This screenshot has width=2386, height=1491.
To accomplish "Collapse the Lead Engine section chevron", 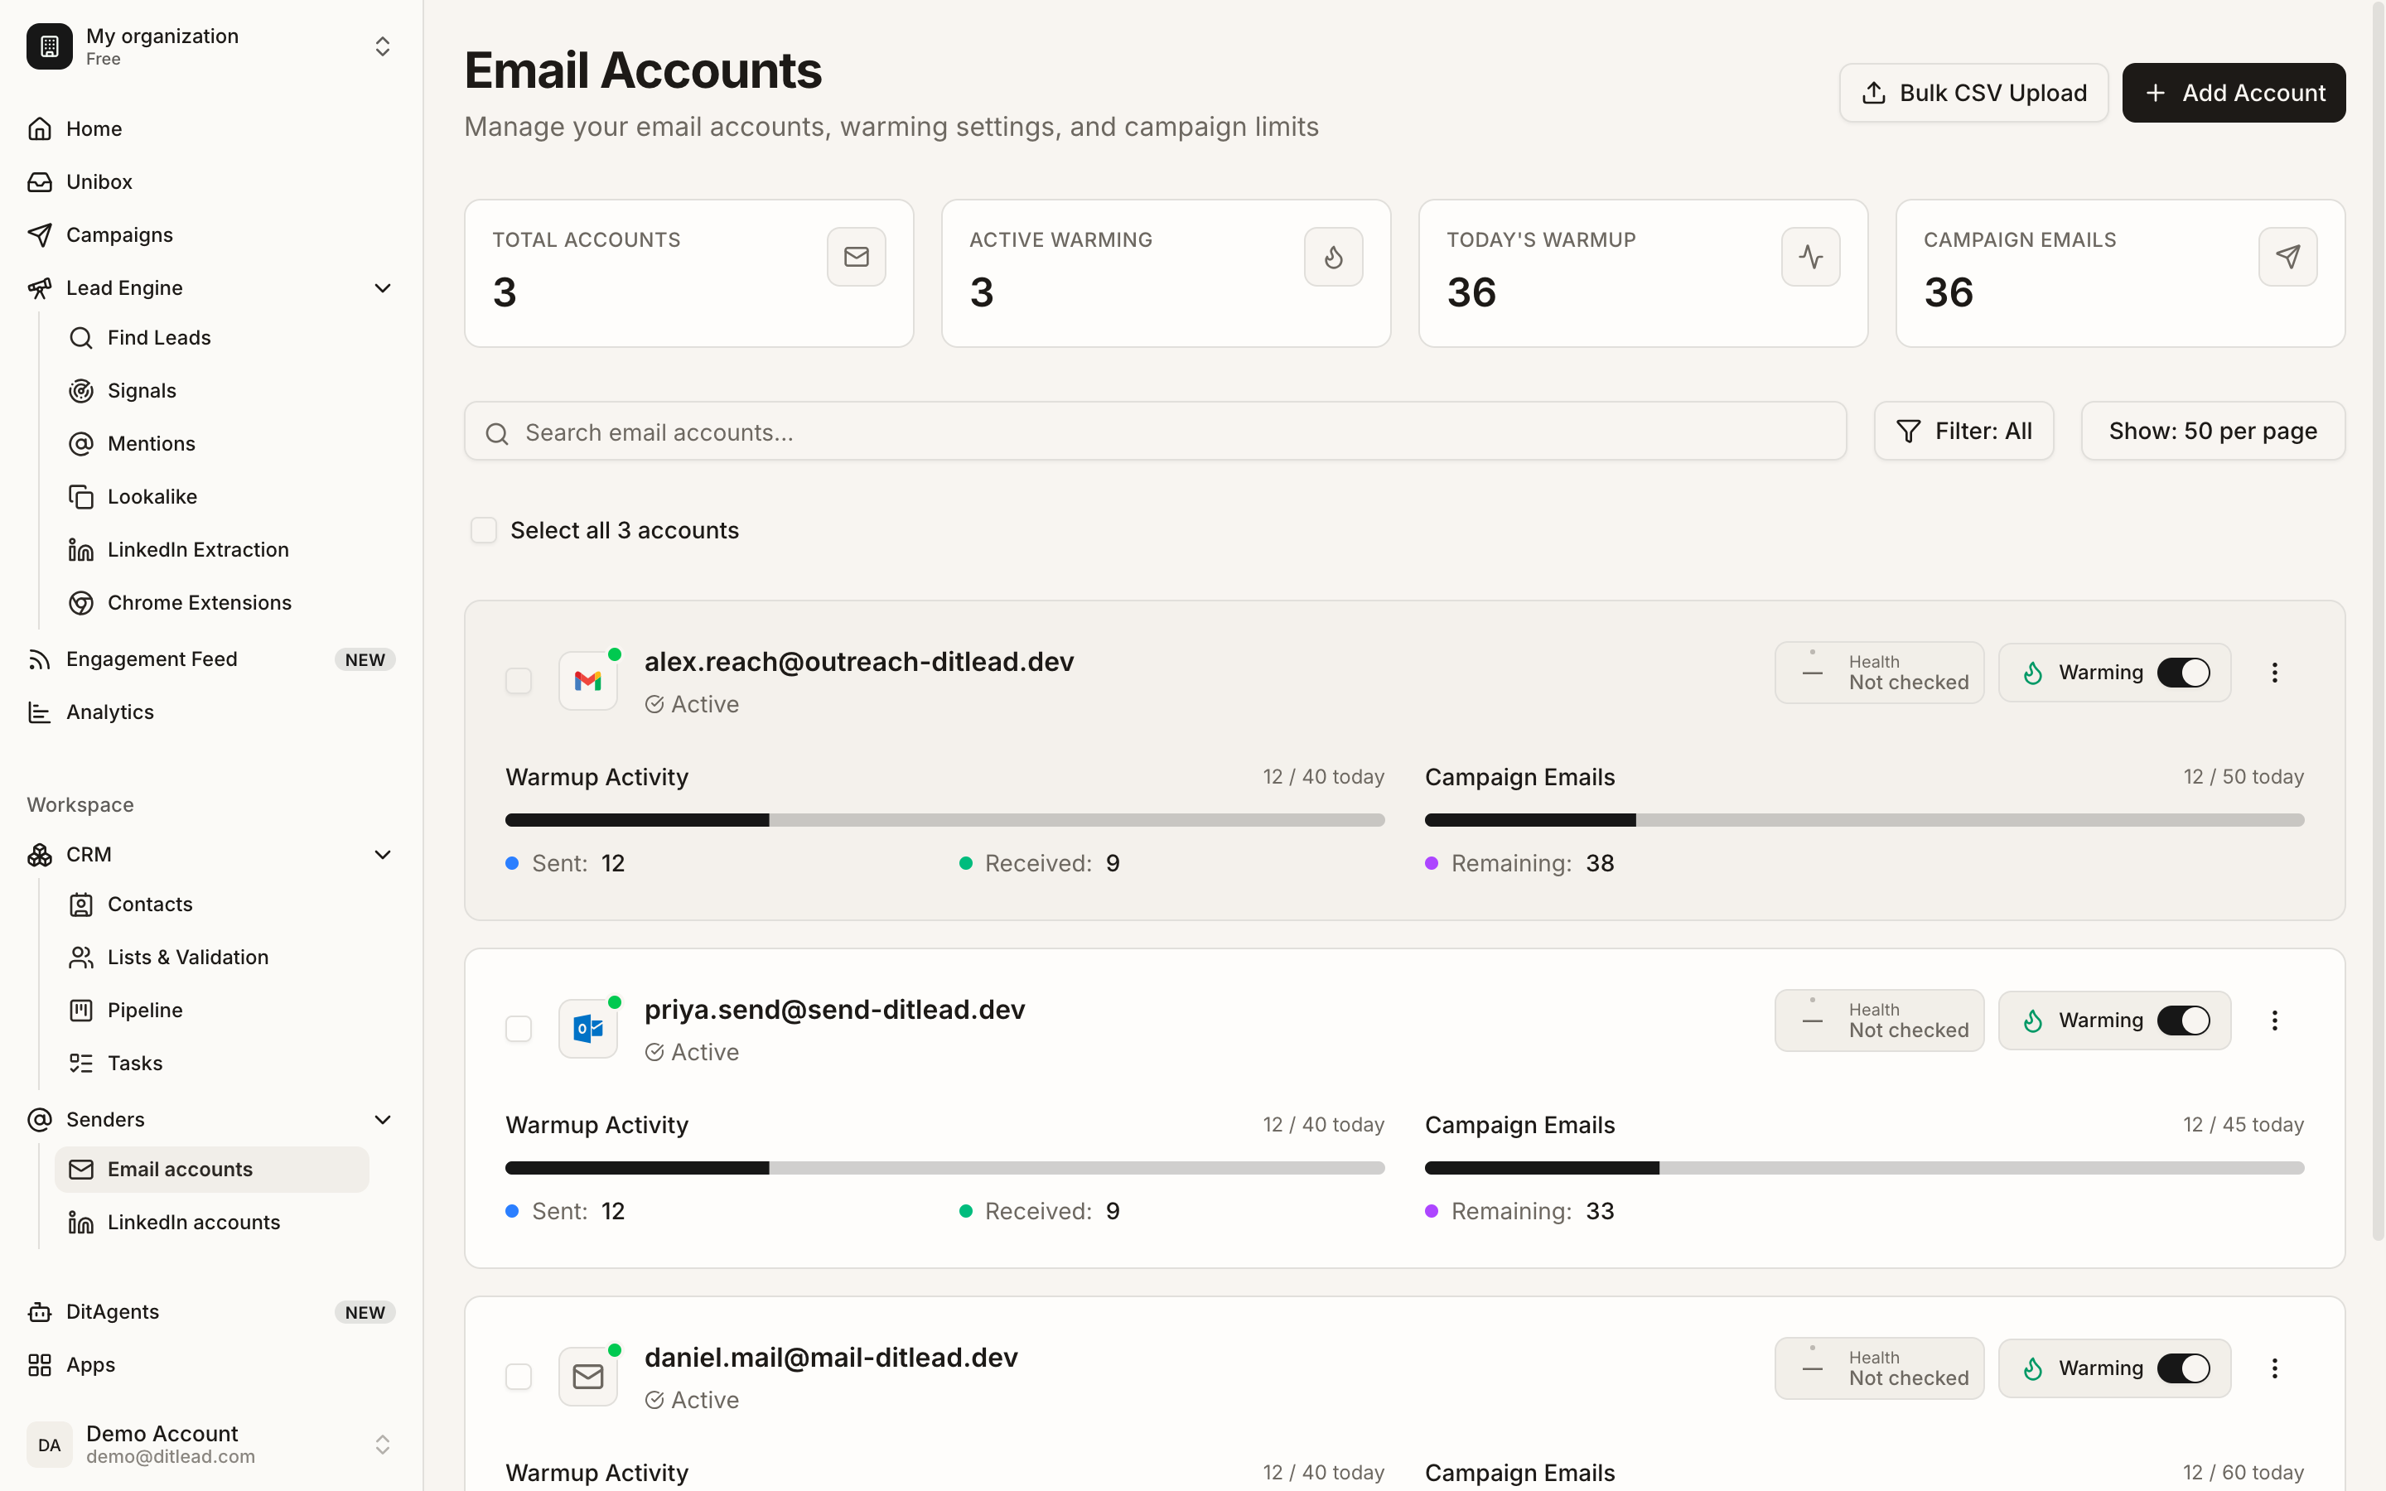I will [383, 288].
